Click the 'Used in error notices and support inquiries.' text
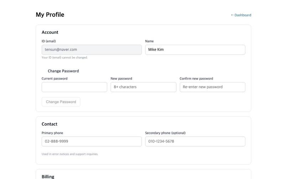 click(70, 154)
